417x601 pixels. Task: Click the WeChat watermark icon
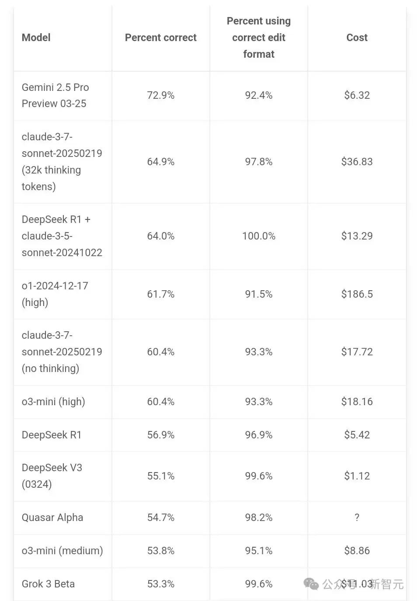(x=311, y=584)
